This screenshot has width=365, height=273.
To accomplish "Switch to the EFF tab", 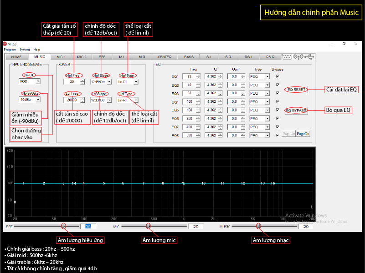I will (102, 57).
